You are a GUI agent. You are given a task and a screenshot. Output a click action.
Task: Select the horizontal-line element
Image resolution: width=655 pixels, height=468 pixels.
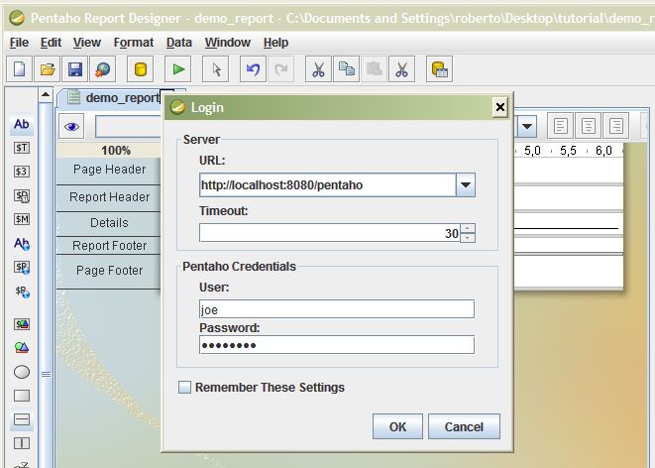click(21, 419)
